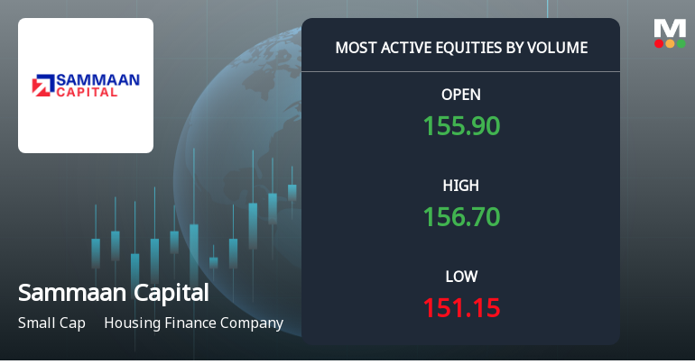Open the Sammaan Capital logo card
The width and height of the screenshot is (695, 364).
[86, 86]
